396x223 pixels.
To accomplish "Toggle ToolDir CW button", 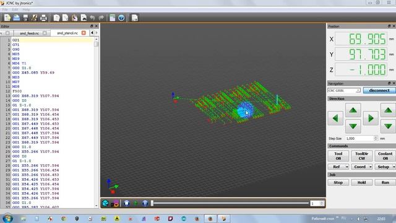I will [x=361, y=156].
